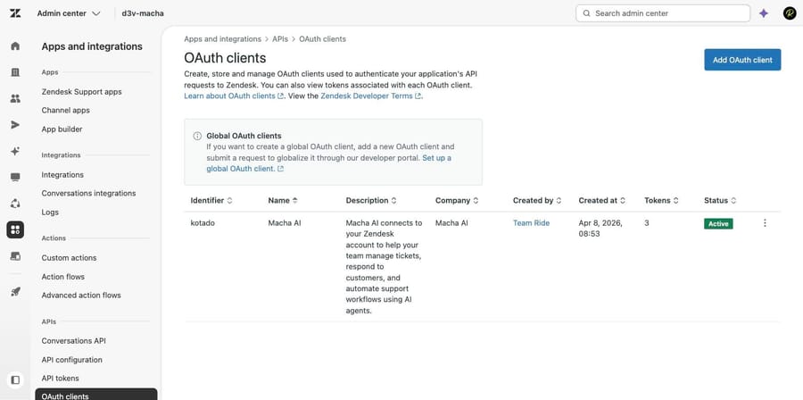Open the Home icon in sidebar
The height and width of the screenshot is (400, 803).
click(15, 46)
